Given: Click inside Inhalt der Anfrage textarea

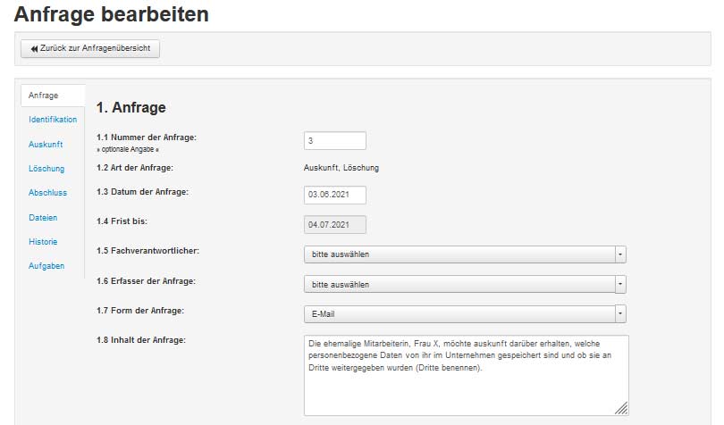Looking at the screenshot, I should (466, 376).
